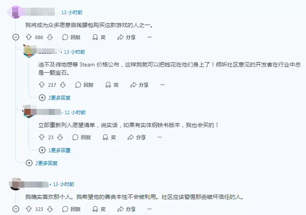306x215 pixels.
Task: Share the 23-point wishlist comment
Action: coord(136,137)
